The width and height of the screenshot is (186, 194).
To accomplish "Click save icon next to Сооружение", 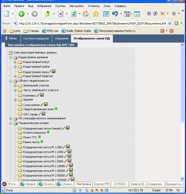I will 46,104.
